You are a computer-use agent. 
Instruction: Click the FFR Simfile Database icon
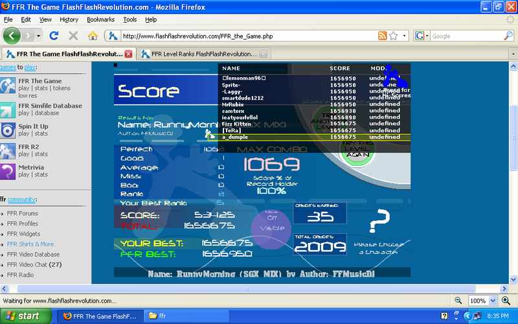coord(8,109)
